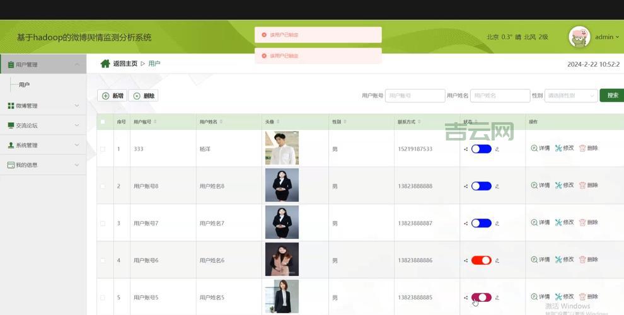Click the 新增 add button

click(x=112, y=96)
